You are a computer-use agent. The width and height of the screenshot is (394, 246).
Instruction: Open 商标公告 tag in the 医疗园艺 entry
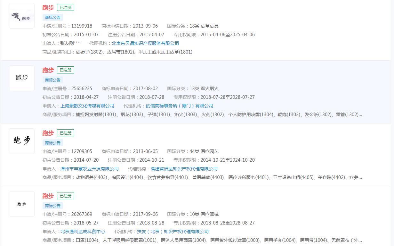53,143
